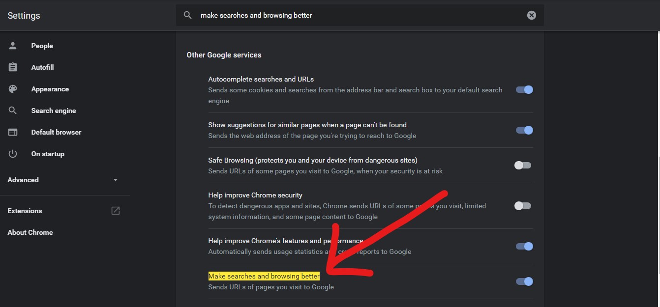Disable Autocomplete searches and URLs toggle
Viewport: 660px width, 307px height.
pos(524,90)
